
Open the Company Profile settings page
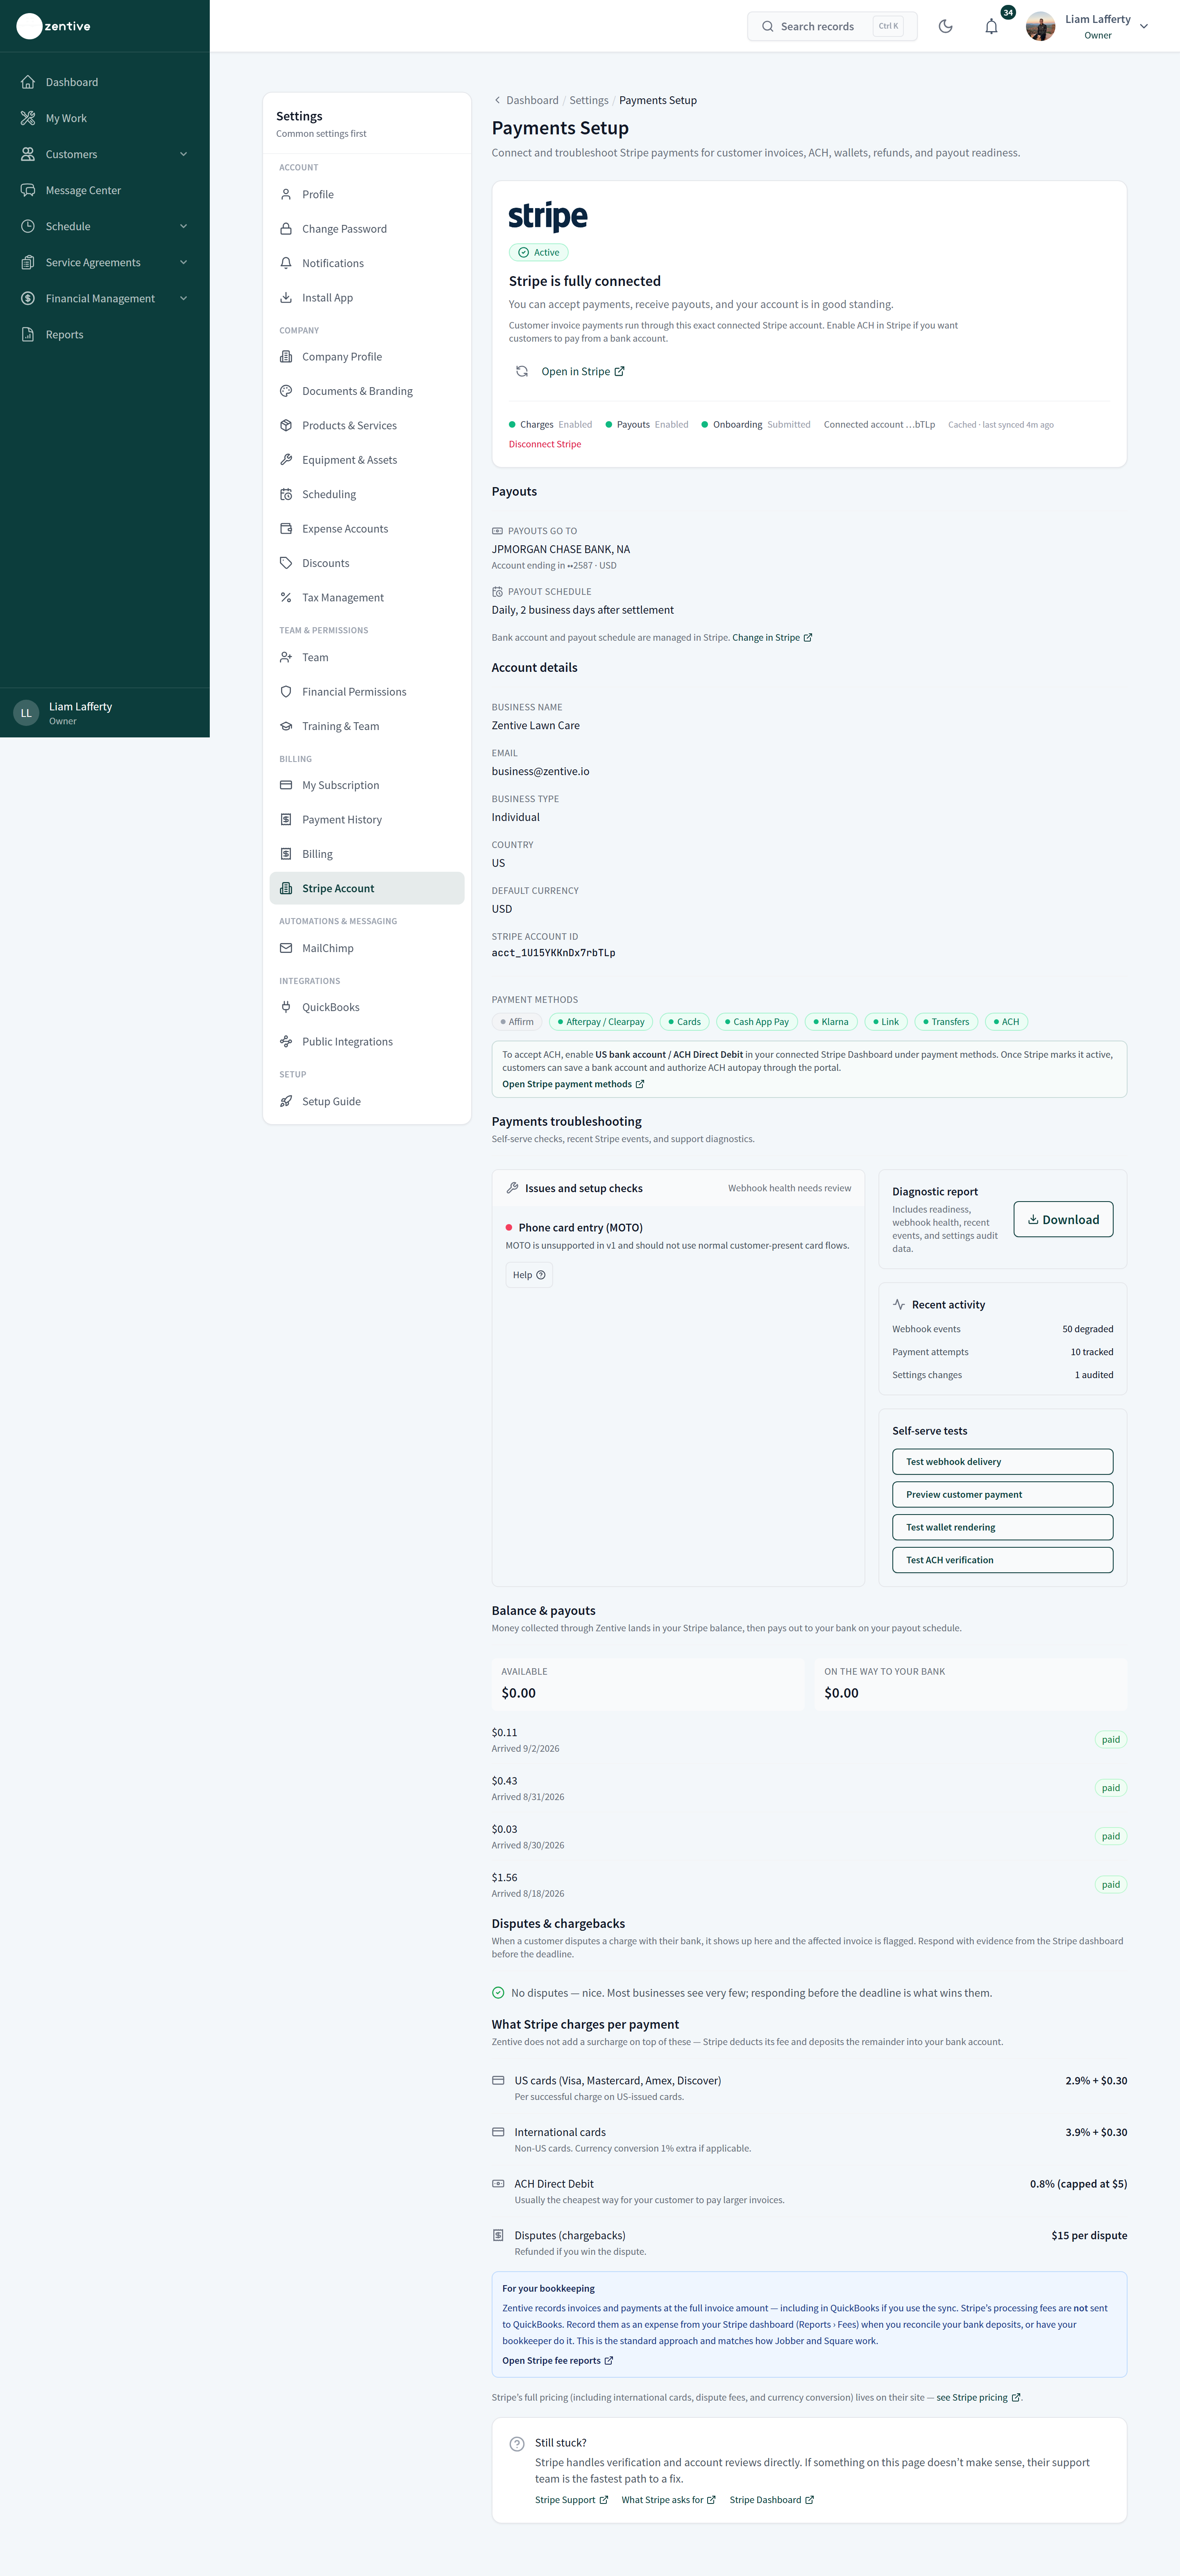(367, 357)
